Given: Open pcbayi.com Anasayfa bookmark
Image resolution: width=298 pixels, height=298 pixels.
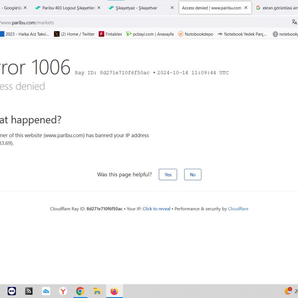Looking at the screenshot, I should click(150, 34).
